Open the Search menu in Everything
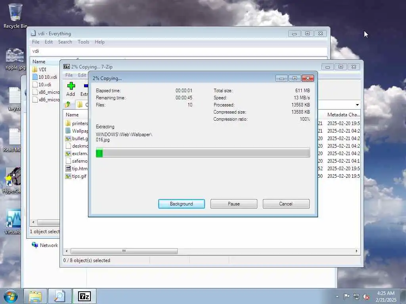Image resolution: width=406 pixels, height=304 pixels. point(65,42)
